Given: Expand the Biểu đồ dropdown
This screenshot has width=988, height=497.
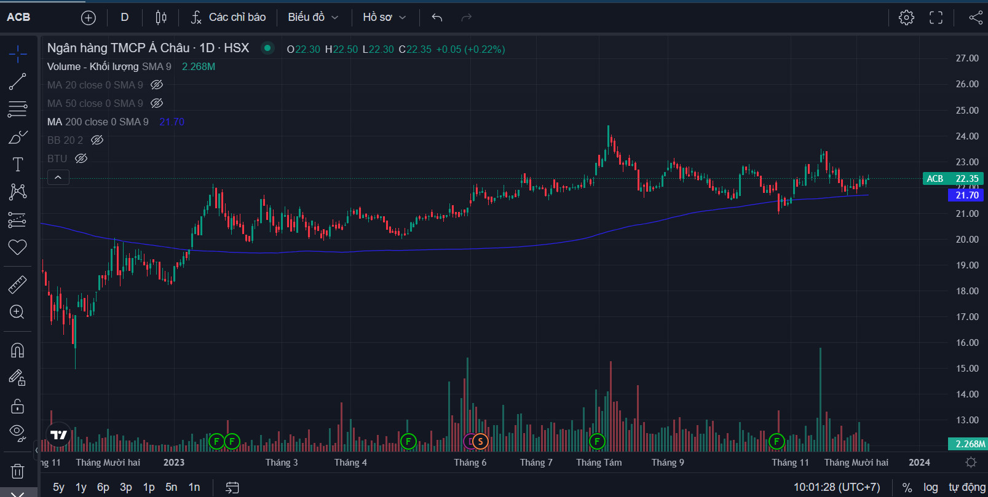Looking at the screenshot, I should coord(313,17).
